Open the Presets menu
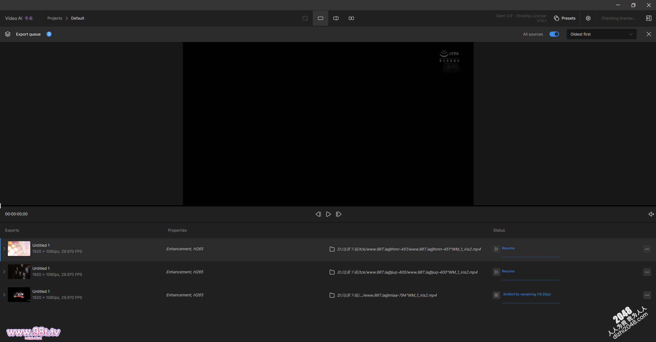Image resolution: width=656 pixels, height=342 pixels. coord(565,18)
